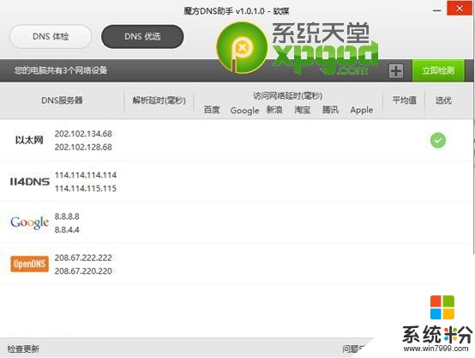This screenshot has height=358, width=475.
Task: Click the 新浪 sub-column header
Action: 274,110
